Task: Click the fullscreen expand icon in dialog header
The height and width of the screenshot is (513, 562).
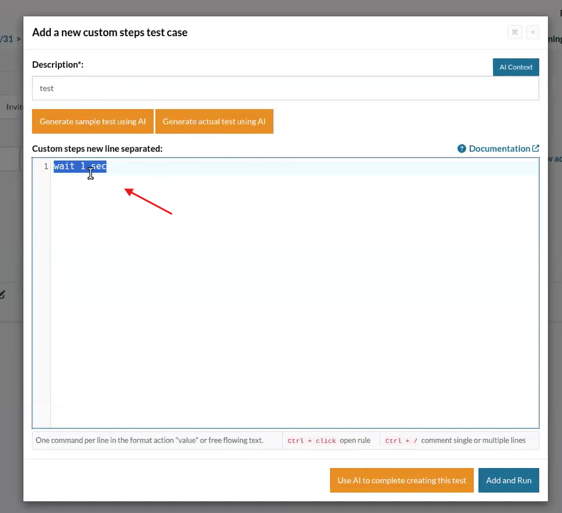Action: (x=515, y=32)
